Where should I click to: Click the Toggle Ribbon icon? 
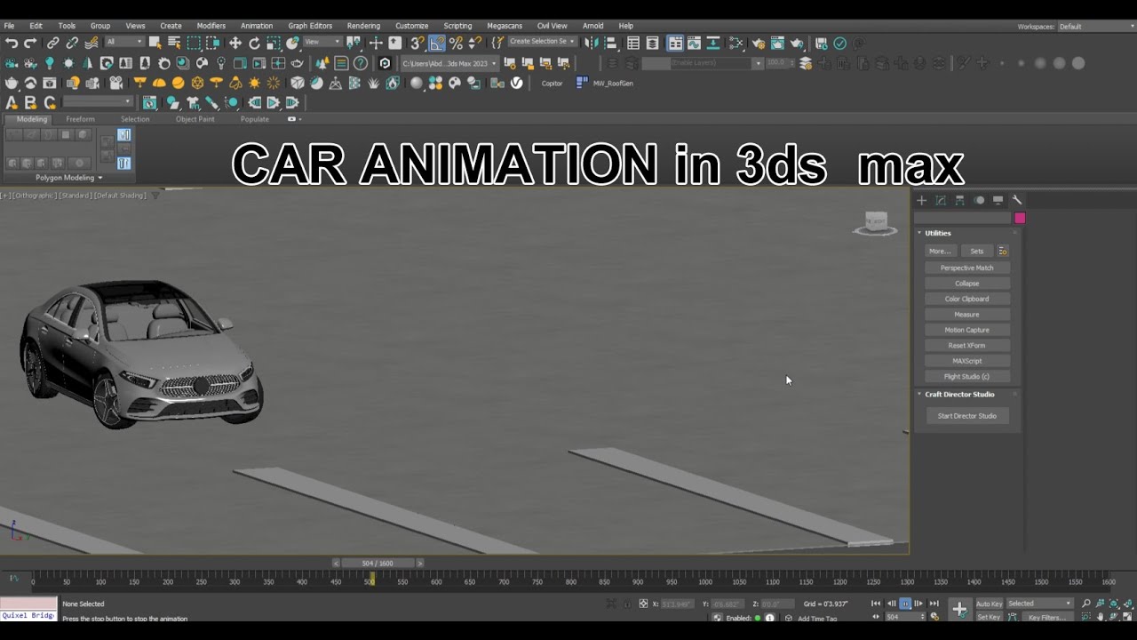675,43
